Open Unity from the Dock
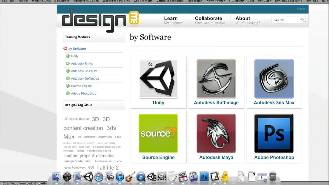The image size is (329, 185). [x=88, y=177]
